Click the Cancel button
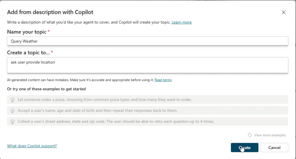The height and width of the screenshot is (159, 296). click(x=274, y=147)
